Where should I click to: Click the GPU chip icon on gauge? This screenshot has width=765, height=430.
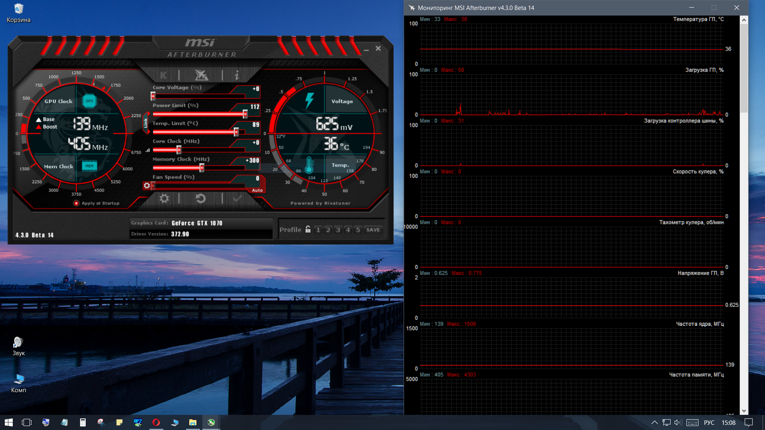tap(89, 101)
